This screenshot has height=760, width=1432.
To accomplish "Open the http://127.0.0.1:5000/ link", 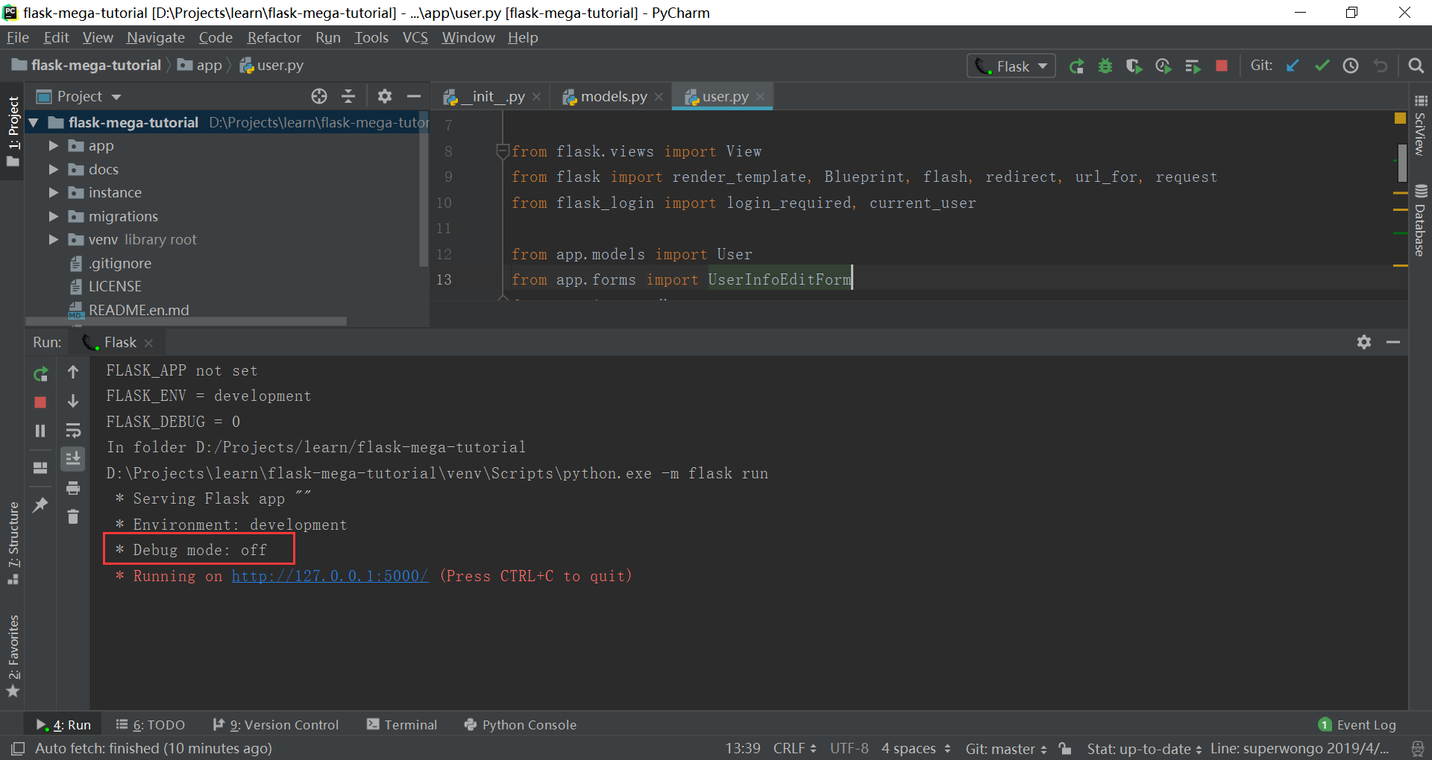I will (x=330, y=575).
